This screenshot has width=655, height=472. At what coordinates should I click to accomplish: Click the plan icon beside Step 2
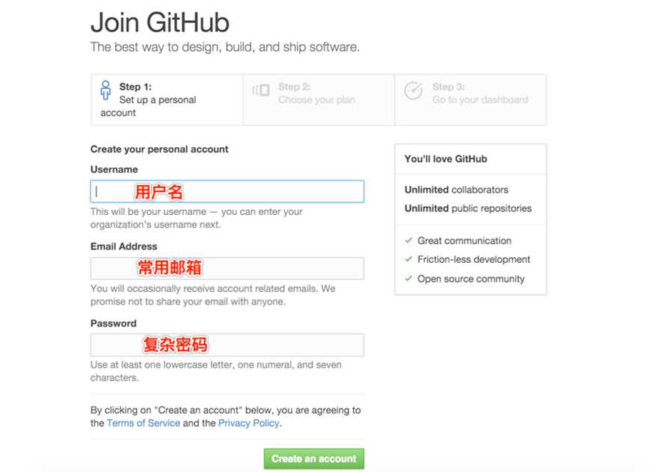click(x=261, y=90)
